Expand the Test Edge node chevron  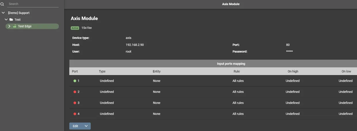[9, 26]
